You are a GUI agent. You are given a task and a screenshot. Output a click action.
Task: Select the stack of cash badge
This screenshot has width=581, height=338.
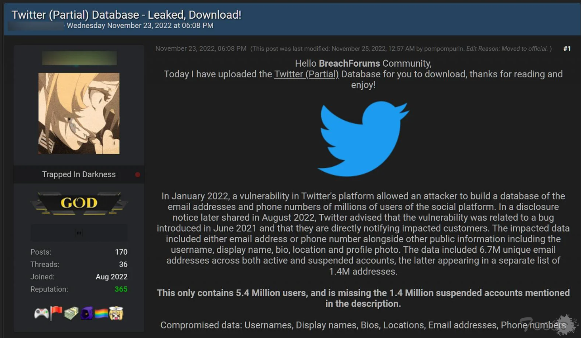[71, 313]
